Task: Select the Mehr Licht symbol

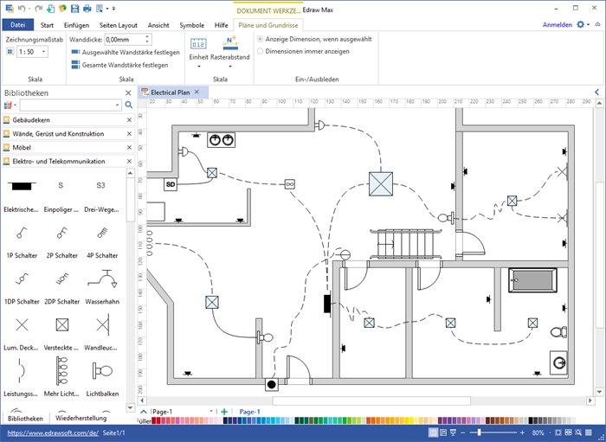Action: (x=61, y=372)
